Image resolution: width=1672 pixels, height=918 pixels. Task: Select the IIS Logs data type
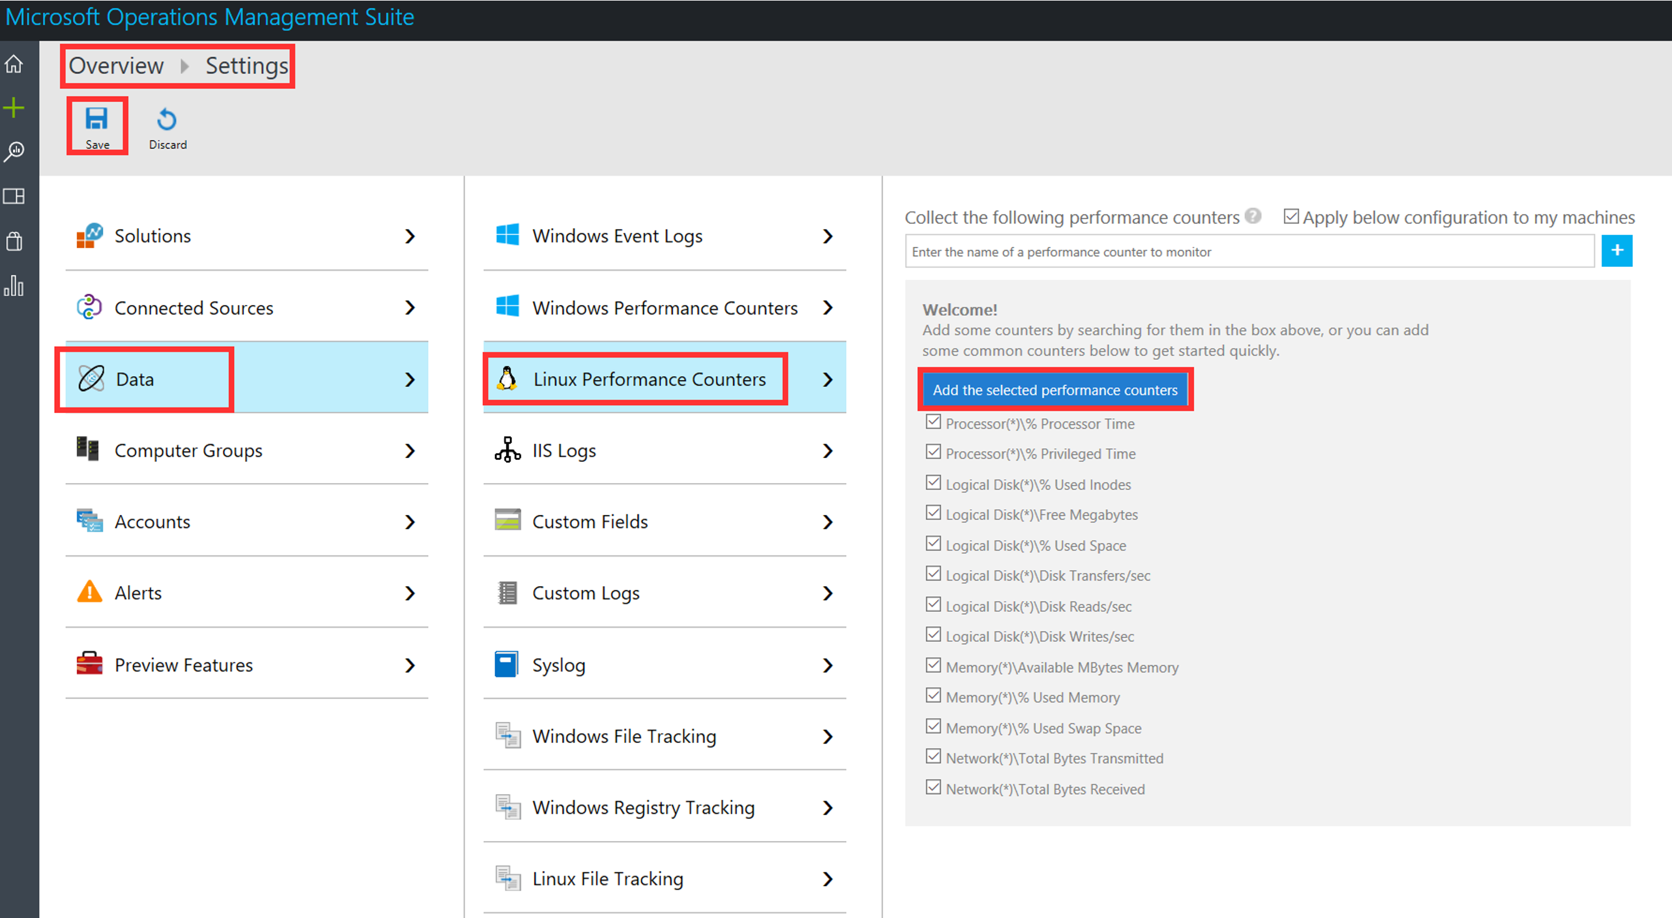coord(665,450)
